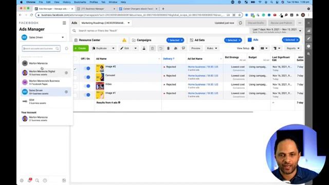The image size is (329, 185).
Task: Sort by the Delivery column header
Action: pos(169,59)
